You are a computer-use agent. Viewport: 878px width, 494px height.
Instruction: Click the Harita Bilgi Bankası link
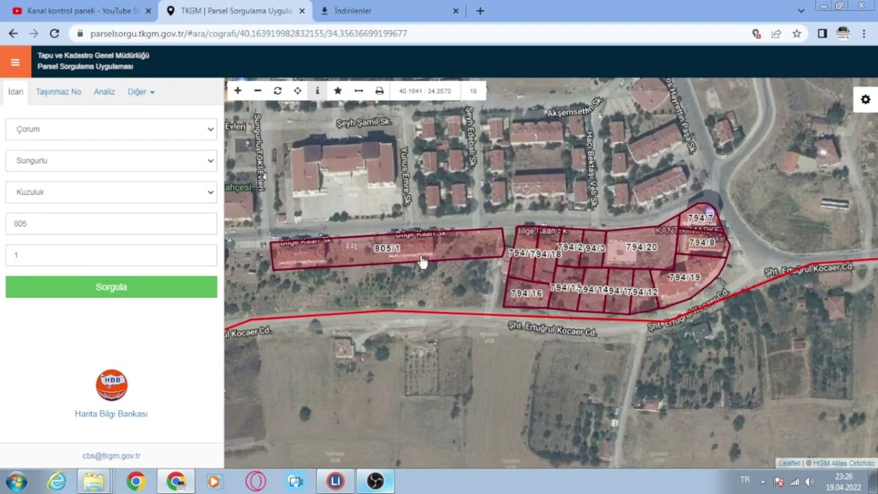111,414
